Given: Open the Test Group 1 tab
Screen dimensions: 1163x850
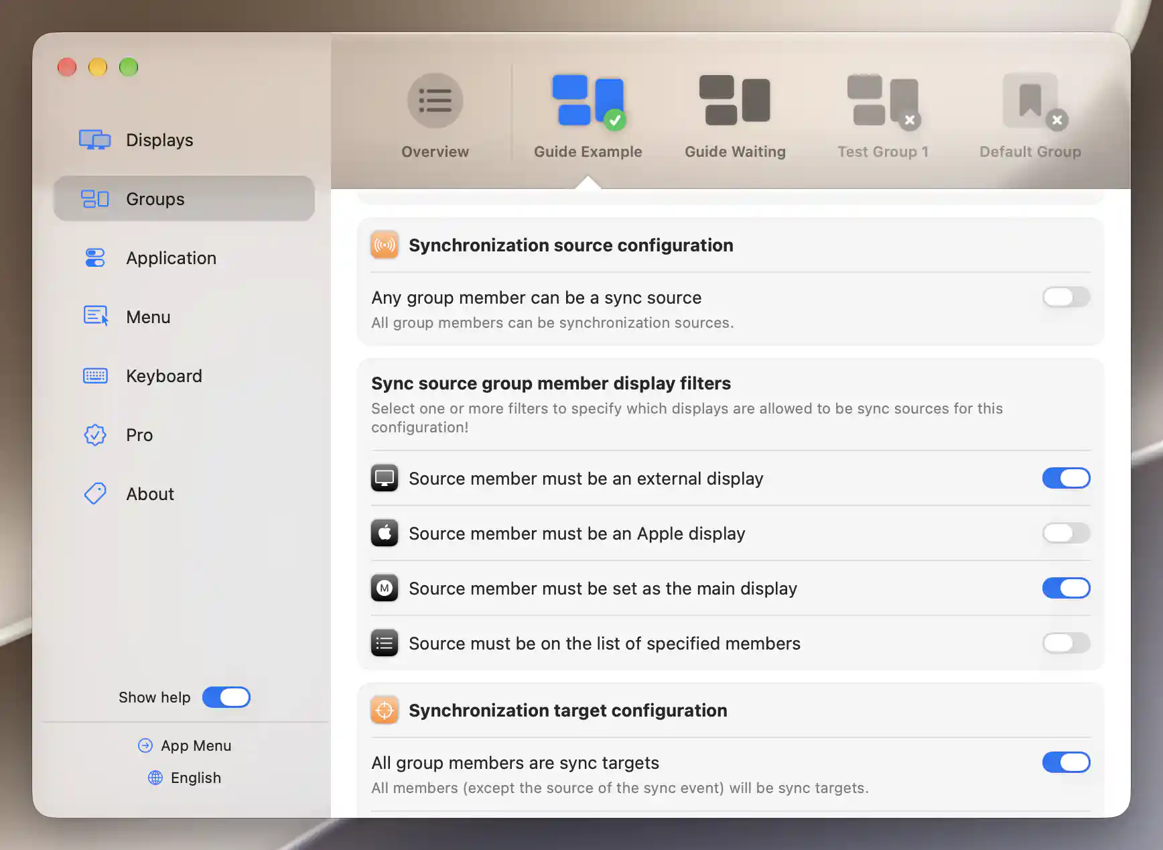Looking at the screenshot, I should click(x=882, y=116).
